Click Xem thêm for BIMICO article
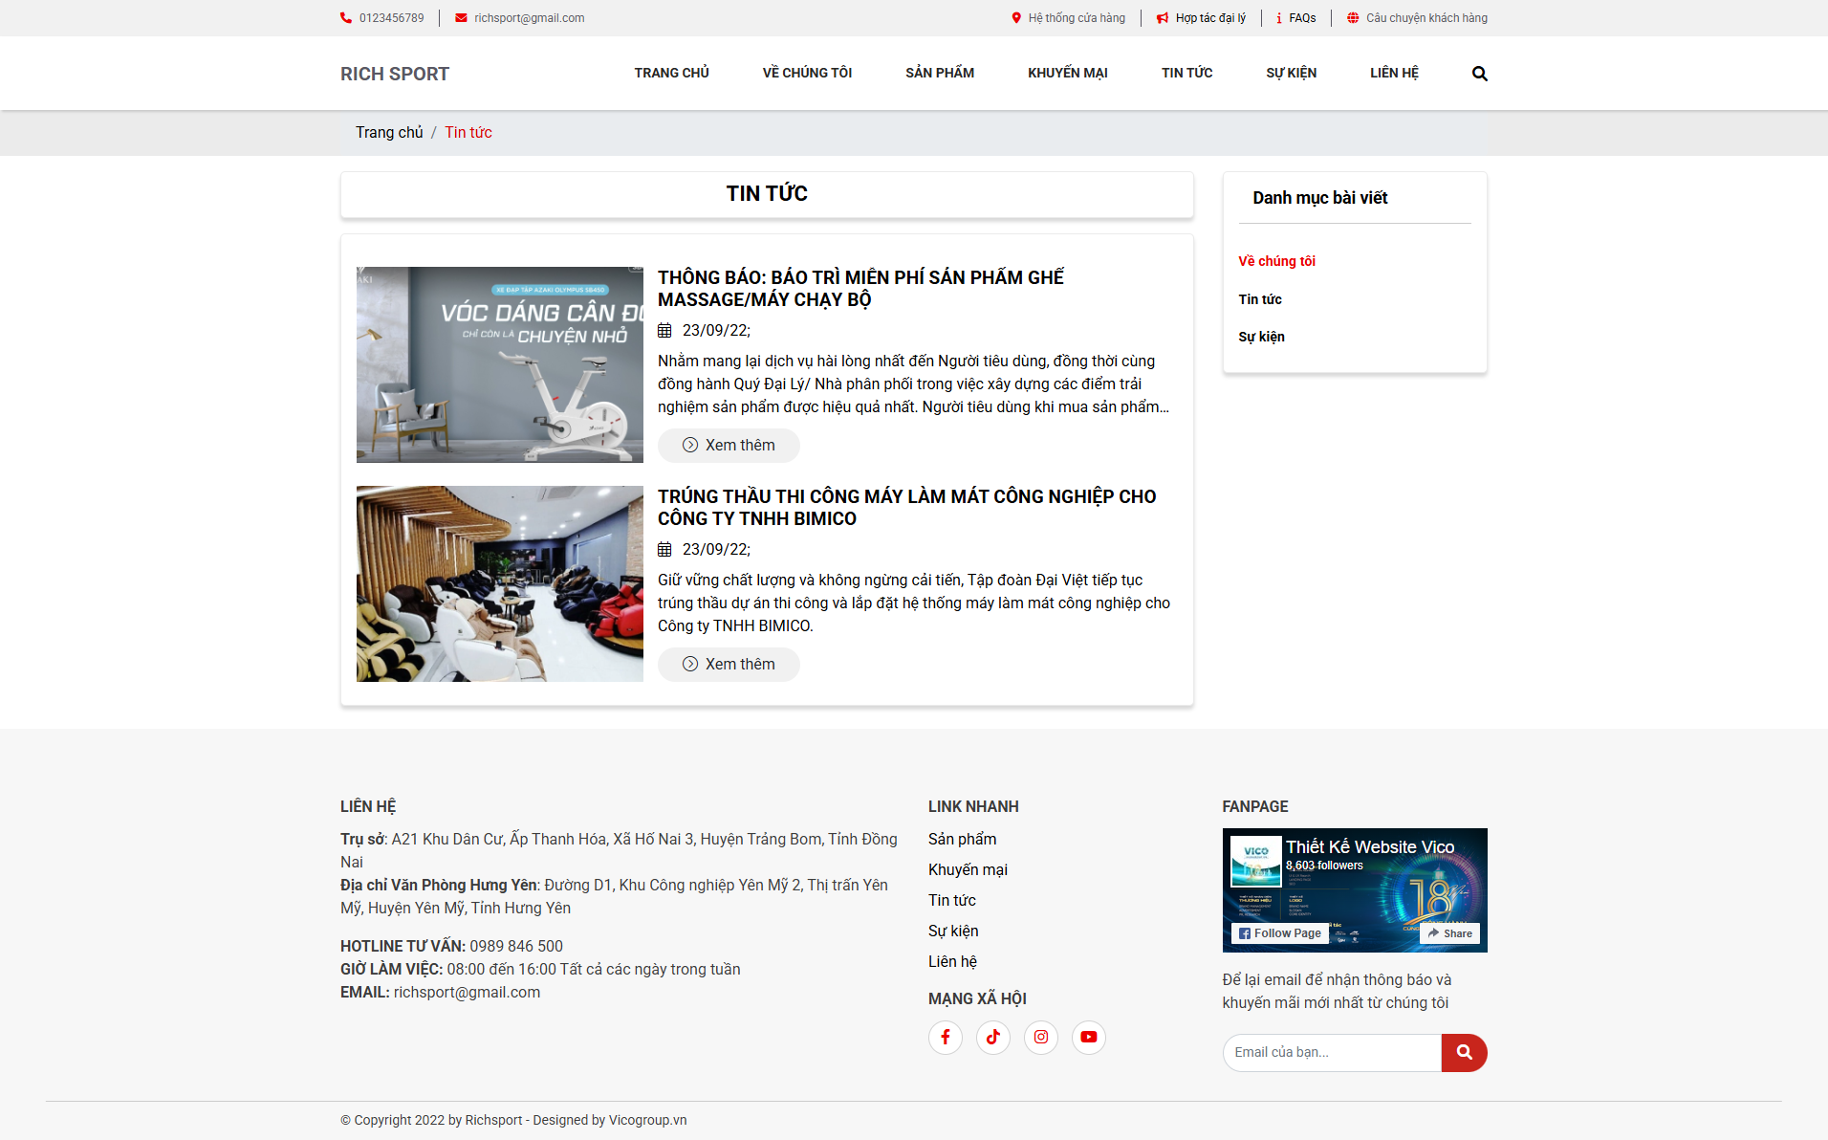The height and width of the screenshot is (1140, 1828). point(729,664)
